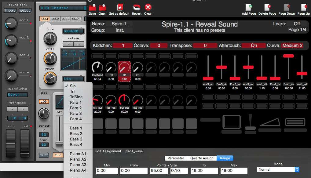Choose Piano A1 from waveform menu
Viewport: 311px width, 178px height.
pyautogui.click(x=78, y=154)
